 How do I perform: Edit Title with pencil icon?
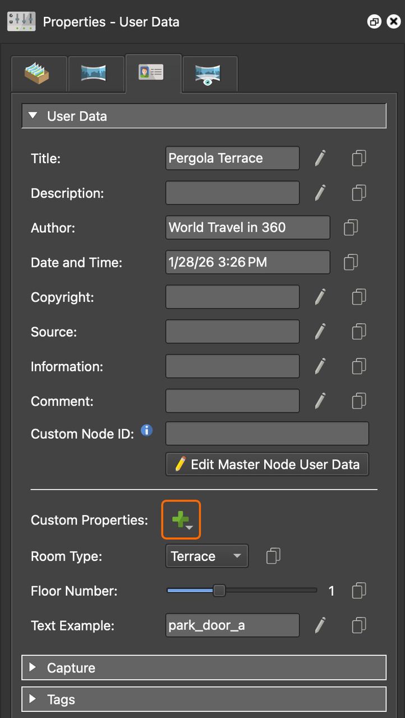[x=320, y=158]
